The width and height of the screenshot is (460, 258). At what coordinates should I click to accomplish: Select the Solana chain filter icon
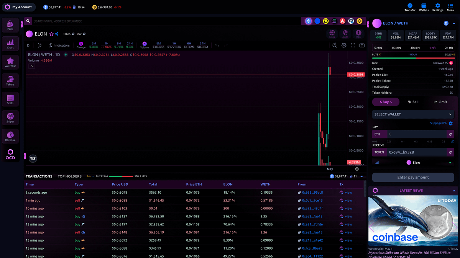[334, 21]
